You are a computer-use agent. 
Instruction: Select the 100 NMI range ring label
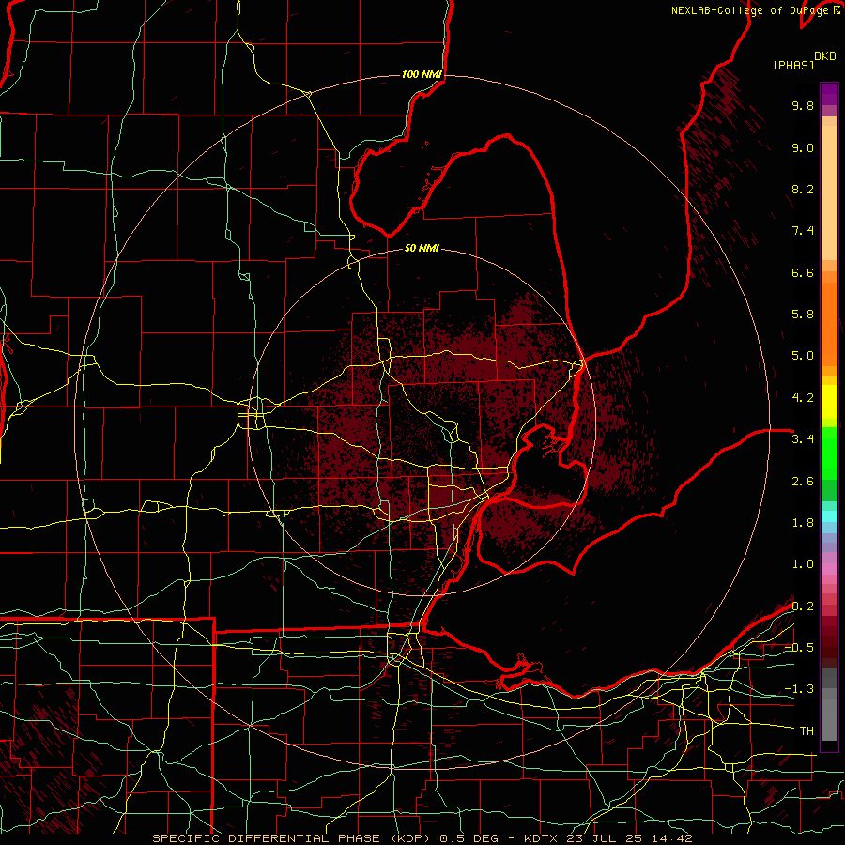click(422, 74)
